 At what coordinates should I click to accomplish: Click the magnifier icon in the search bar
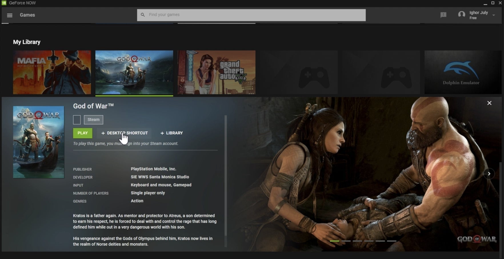click(143, 15)
